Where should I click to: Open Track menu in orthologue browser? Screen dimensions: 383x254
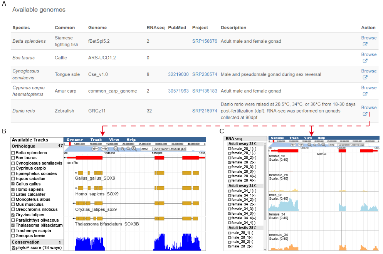(96, 140)
